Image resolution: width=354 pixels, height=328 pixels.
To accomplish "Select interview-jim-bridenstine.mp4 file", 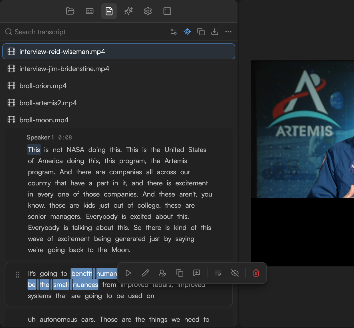I will coord(119,68).
